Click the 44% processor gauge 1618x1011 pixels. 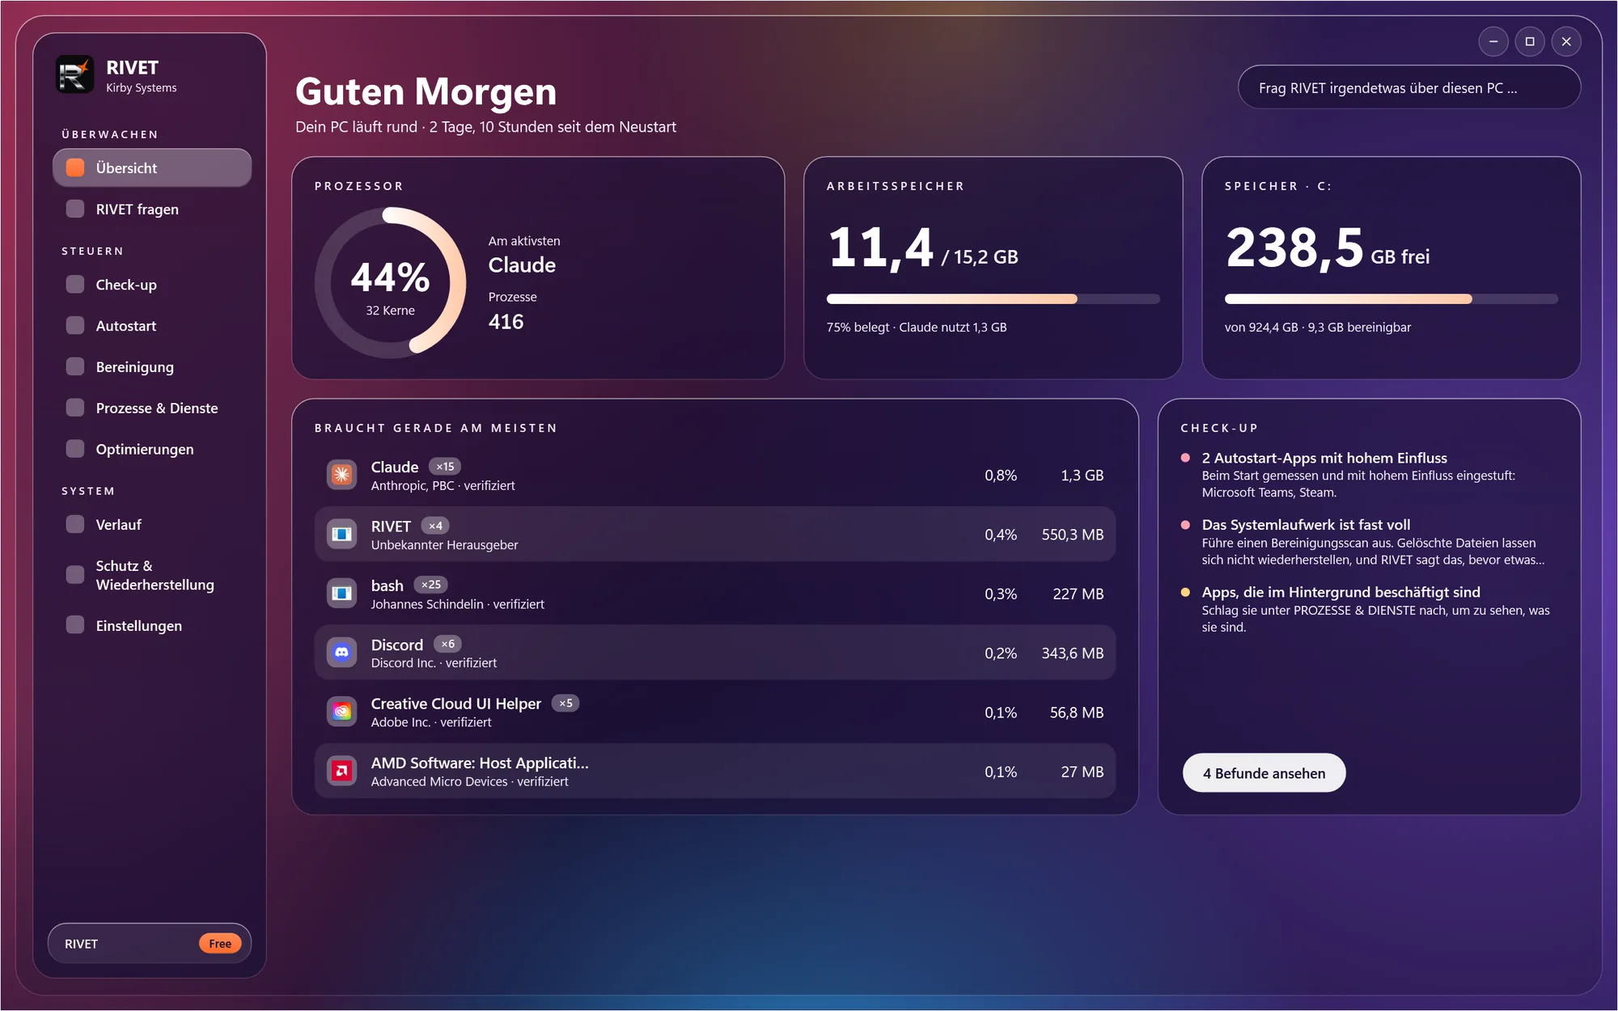(x=390, y=283)
